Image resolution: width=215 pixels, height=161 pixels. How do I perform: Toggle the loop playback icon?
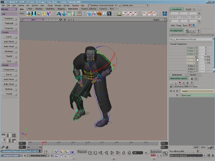[124, 153]
